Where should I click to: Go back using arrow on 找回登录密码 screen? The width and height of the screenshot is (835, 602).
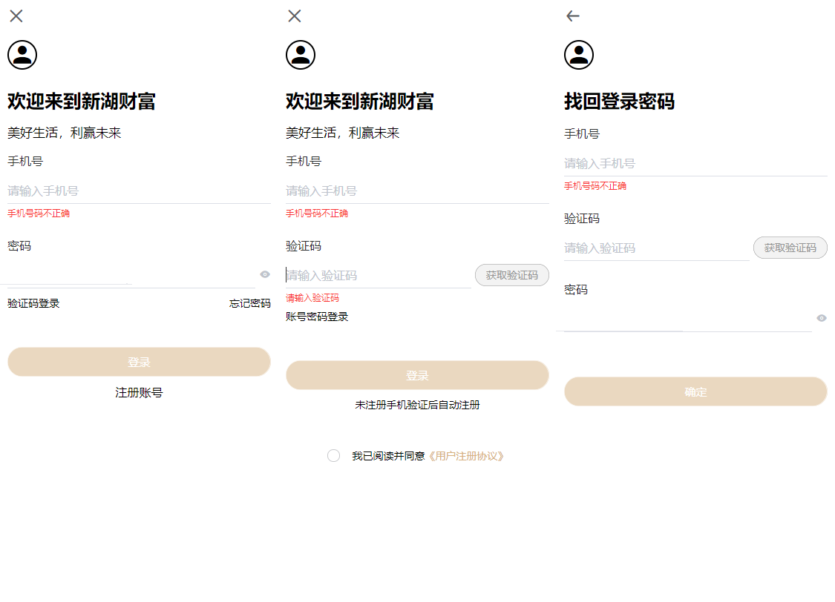click(573, 16)
